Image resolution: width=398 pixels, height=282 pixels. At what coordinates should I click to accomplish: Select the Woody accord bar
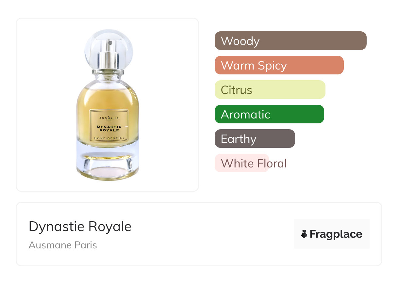[290, 41]
